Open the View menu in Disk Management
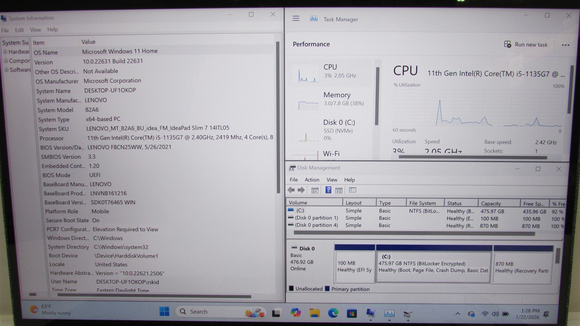Viewport: 580px width, 326px height. point(332,180)
